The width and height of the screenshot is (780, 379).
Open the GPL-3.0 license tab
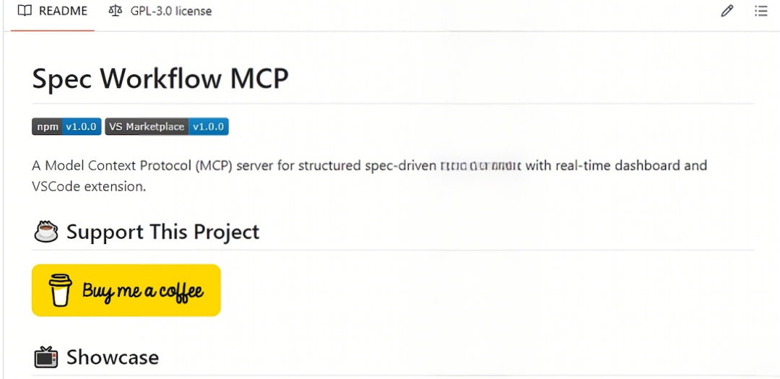(170, 11)
